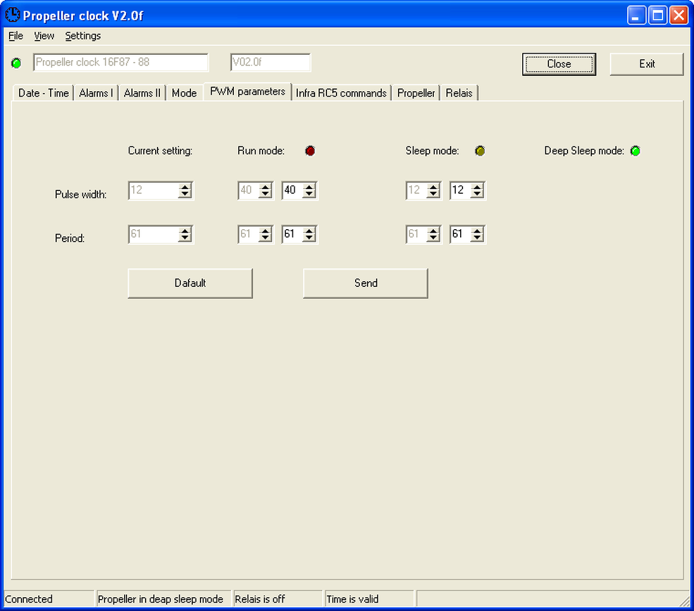Close the window with the red X
This screenshot has height=611, width=694.
[x=678, y=16]
